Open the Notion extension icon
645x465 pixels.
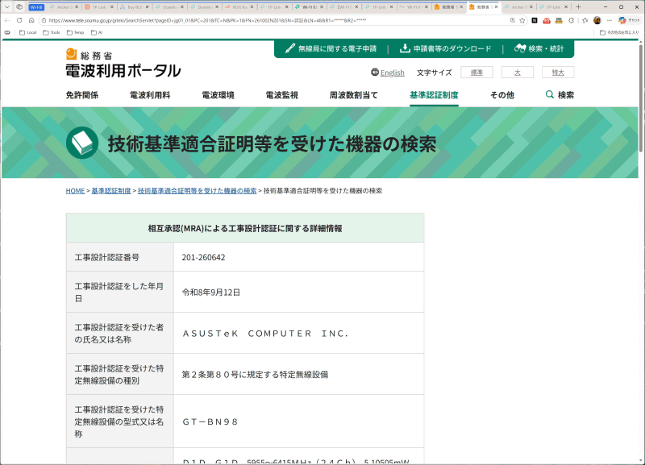(x=535, y=20)
